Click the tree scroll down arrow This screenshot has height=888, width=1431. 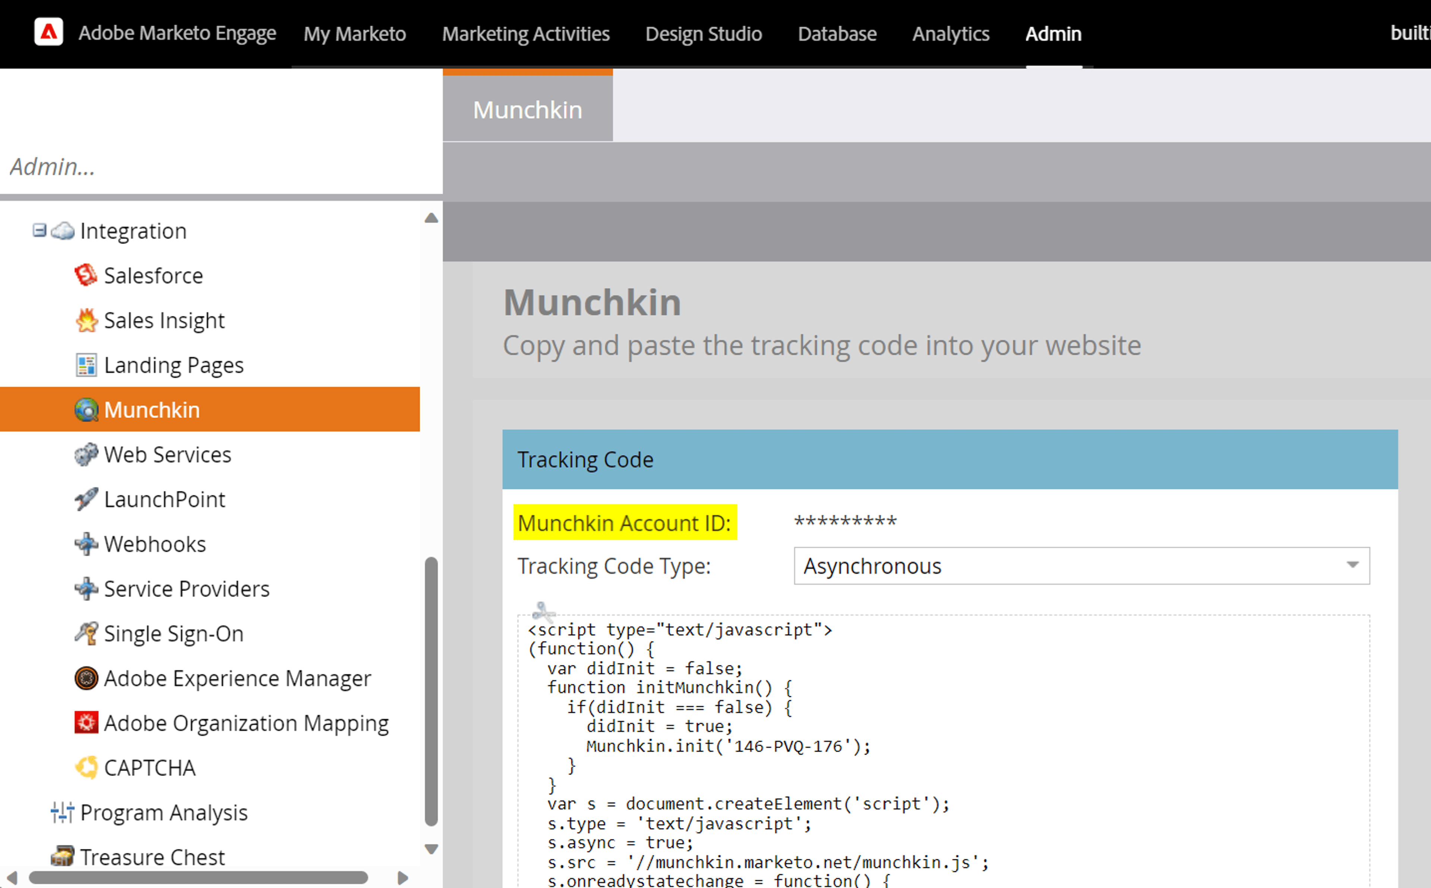pyautogui.click(x=431, y=849)
